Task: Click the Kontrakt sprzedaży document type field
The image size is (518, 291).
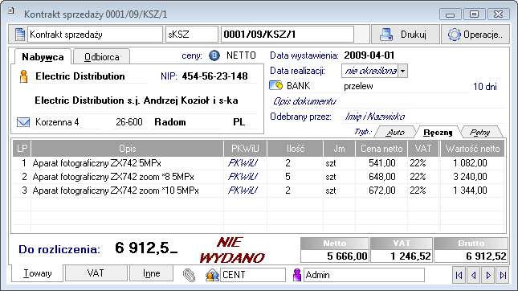Action: (x=95, y=35)
